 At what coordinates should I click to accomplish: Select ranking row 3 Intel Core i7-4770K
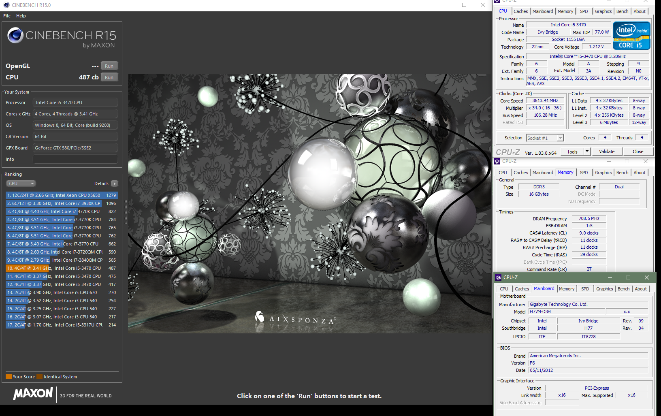click(x=62, y=211)
